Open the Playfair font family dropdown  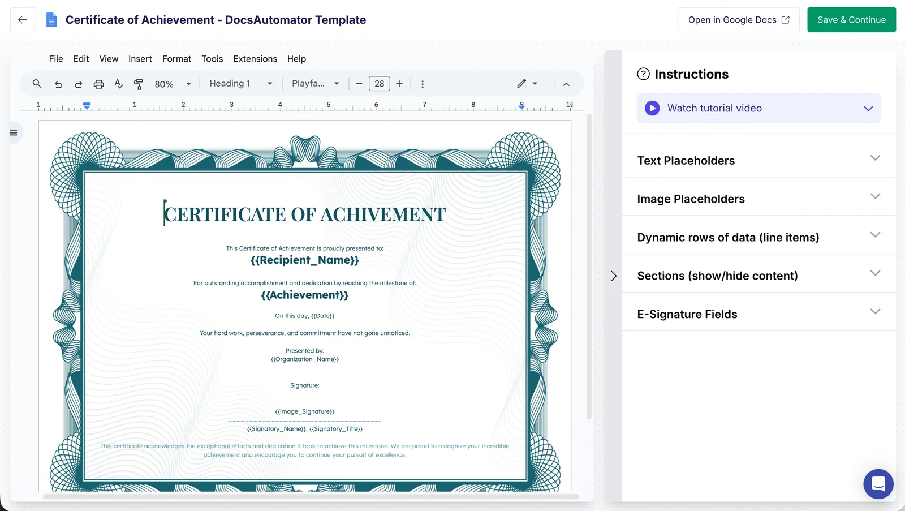(x=316, y=84)
